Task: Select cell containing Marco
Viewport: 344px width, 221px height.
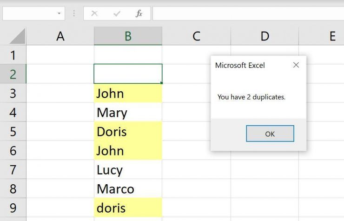Action: pos(128,189)
